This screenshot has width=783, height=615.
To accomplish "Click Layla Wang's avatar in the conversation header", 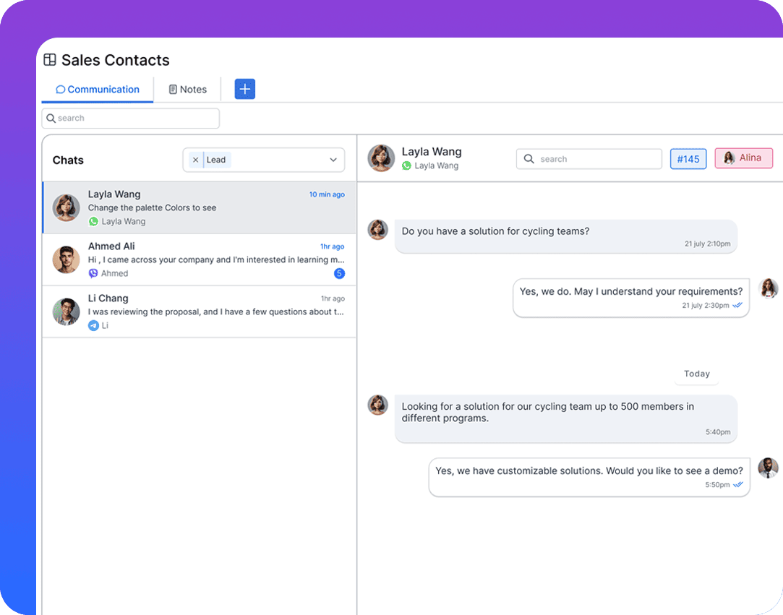I will 381,158.
